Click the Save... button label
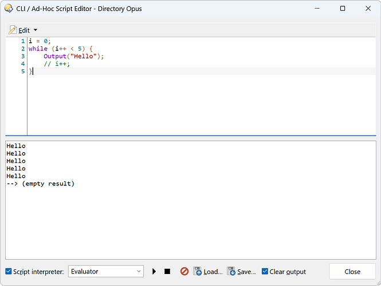This screenshot has height=286, width=381. tap(246, 272)
